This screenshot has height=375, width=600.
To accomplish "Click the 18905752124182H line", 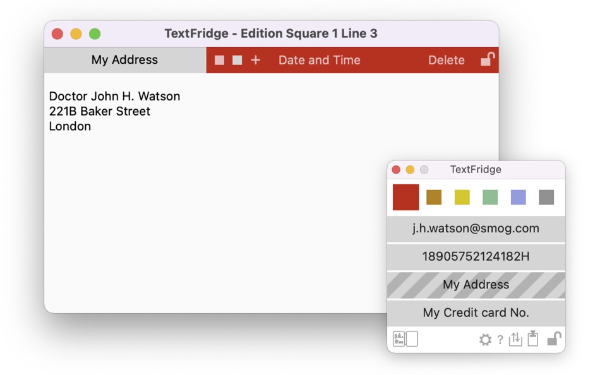I will 476,257.
